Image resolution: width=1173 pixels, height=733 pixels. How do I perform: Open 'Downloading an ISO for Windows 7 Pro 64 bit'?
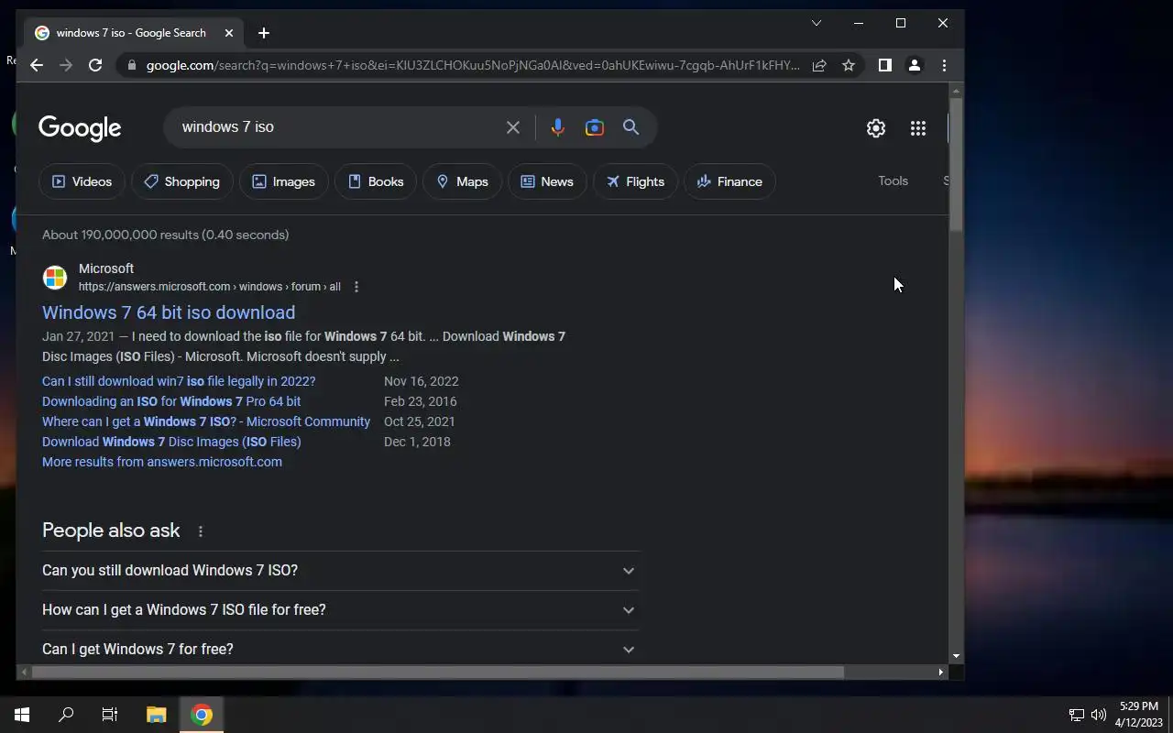(171, 401)
